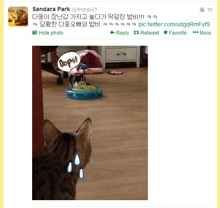Screen dimensions: 220x208
Task: Open the pic.twitter.com/udgqRmFyfS link
Action: (174, 24)
